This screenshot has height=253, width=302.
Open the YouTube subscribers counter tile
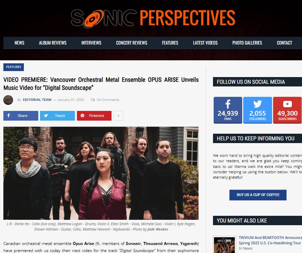pyautogui.click(x=287, y=110)
